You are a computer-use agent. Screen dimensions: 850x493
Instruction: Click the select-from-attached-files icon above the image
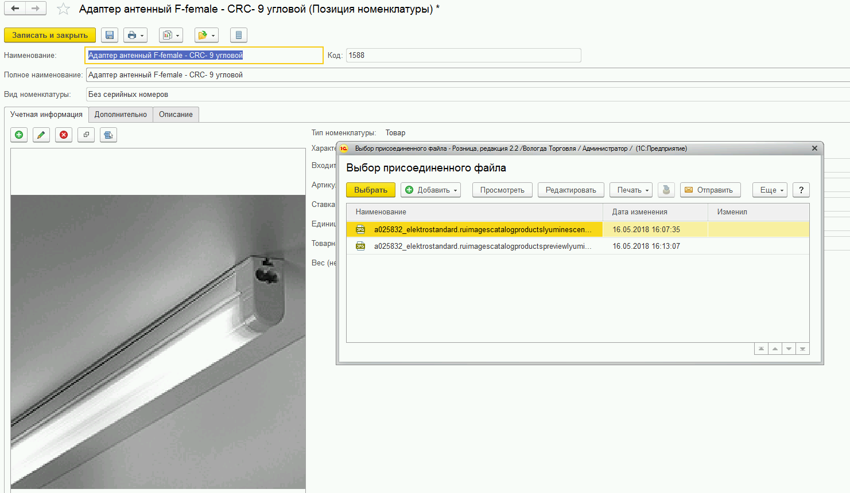coord(108,135)
